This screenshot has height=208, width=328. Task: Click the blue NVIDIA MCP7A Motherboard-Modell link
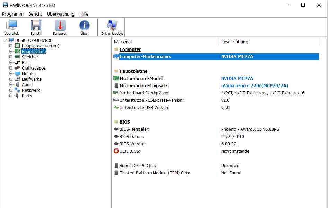pyautogui.click(x=237, y=78)
